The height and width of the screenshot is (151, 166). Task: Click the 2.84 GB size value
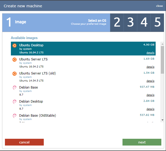149,101
